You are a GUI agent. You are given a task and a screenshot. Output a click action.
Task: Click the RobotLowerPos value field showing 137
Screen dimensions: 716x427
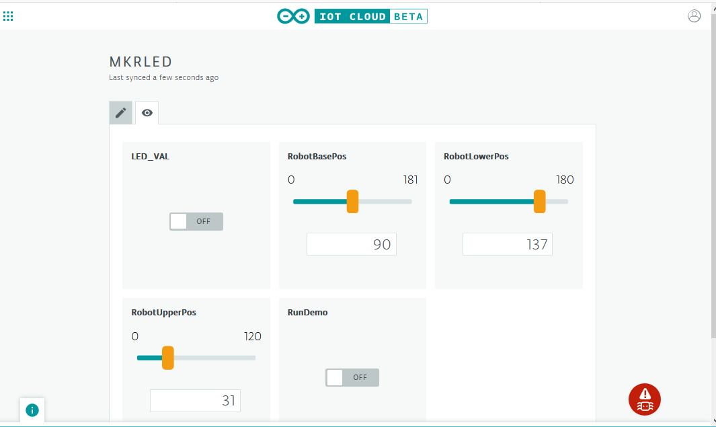508,244
